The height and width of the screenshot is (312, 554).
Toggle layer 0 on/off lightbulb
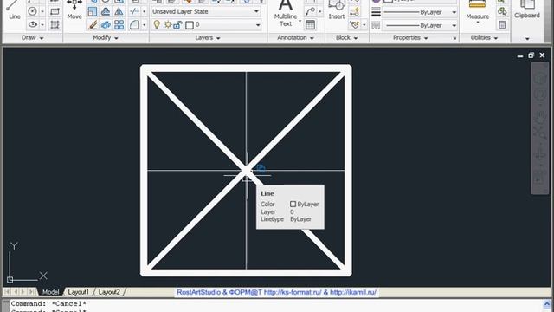157,25
